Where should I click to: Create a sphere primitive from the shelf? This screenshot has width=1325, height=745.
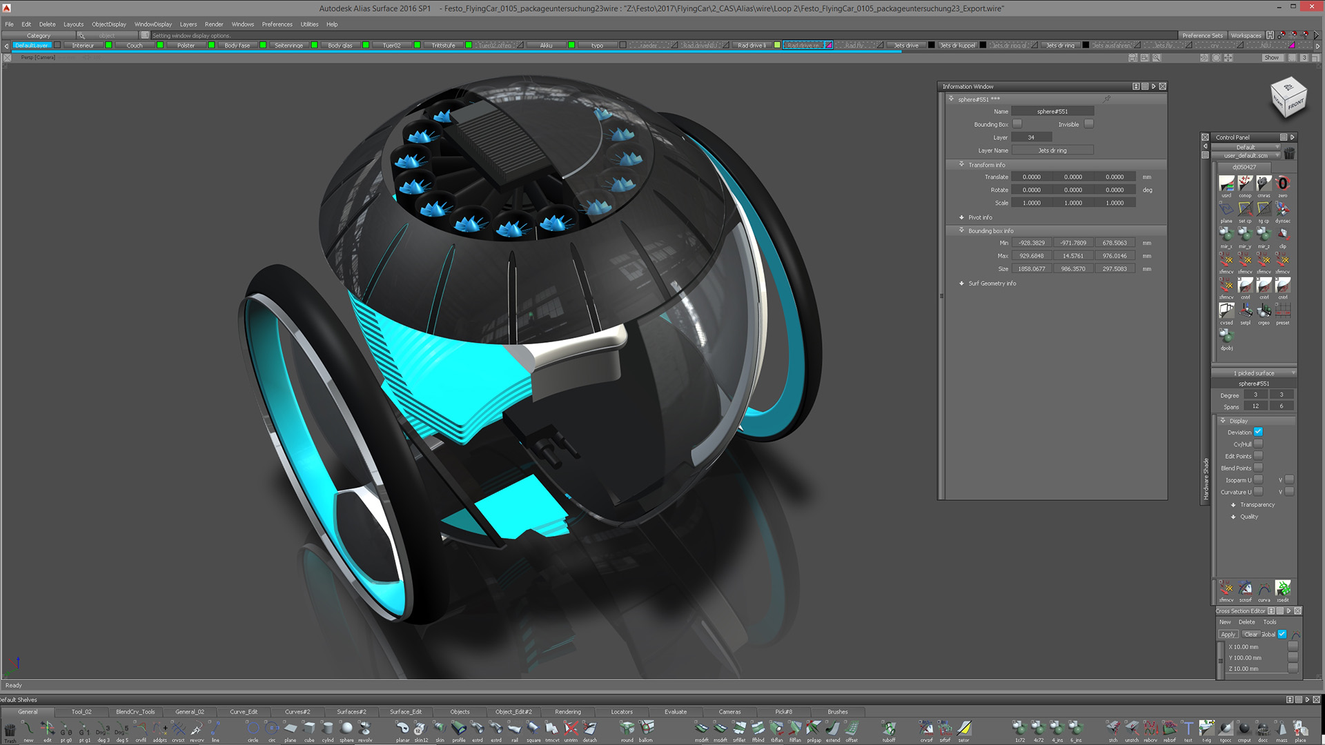pos(346,730)
